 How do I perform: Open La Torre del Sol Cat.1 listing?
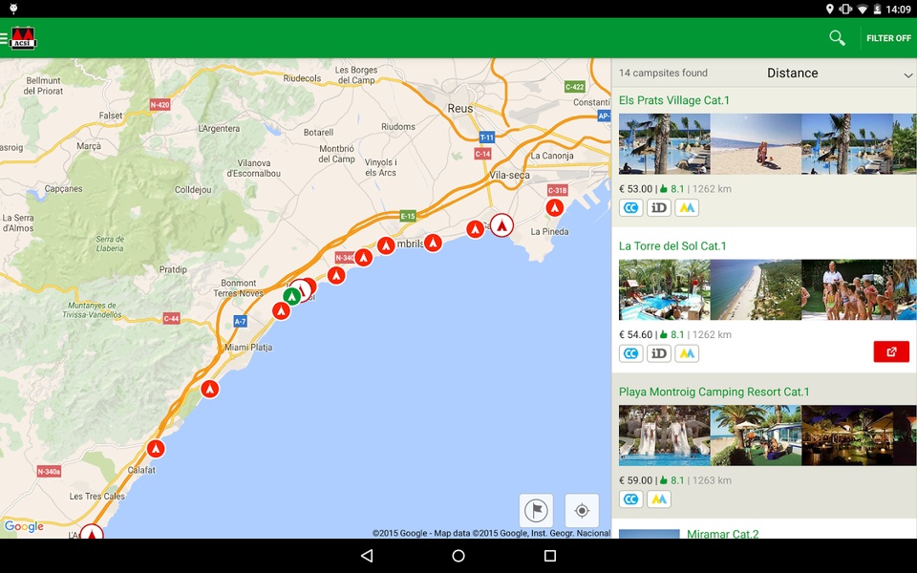point(672,246)
